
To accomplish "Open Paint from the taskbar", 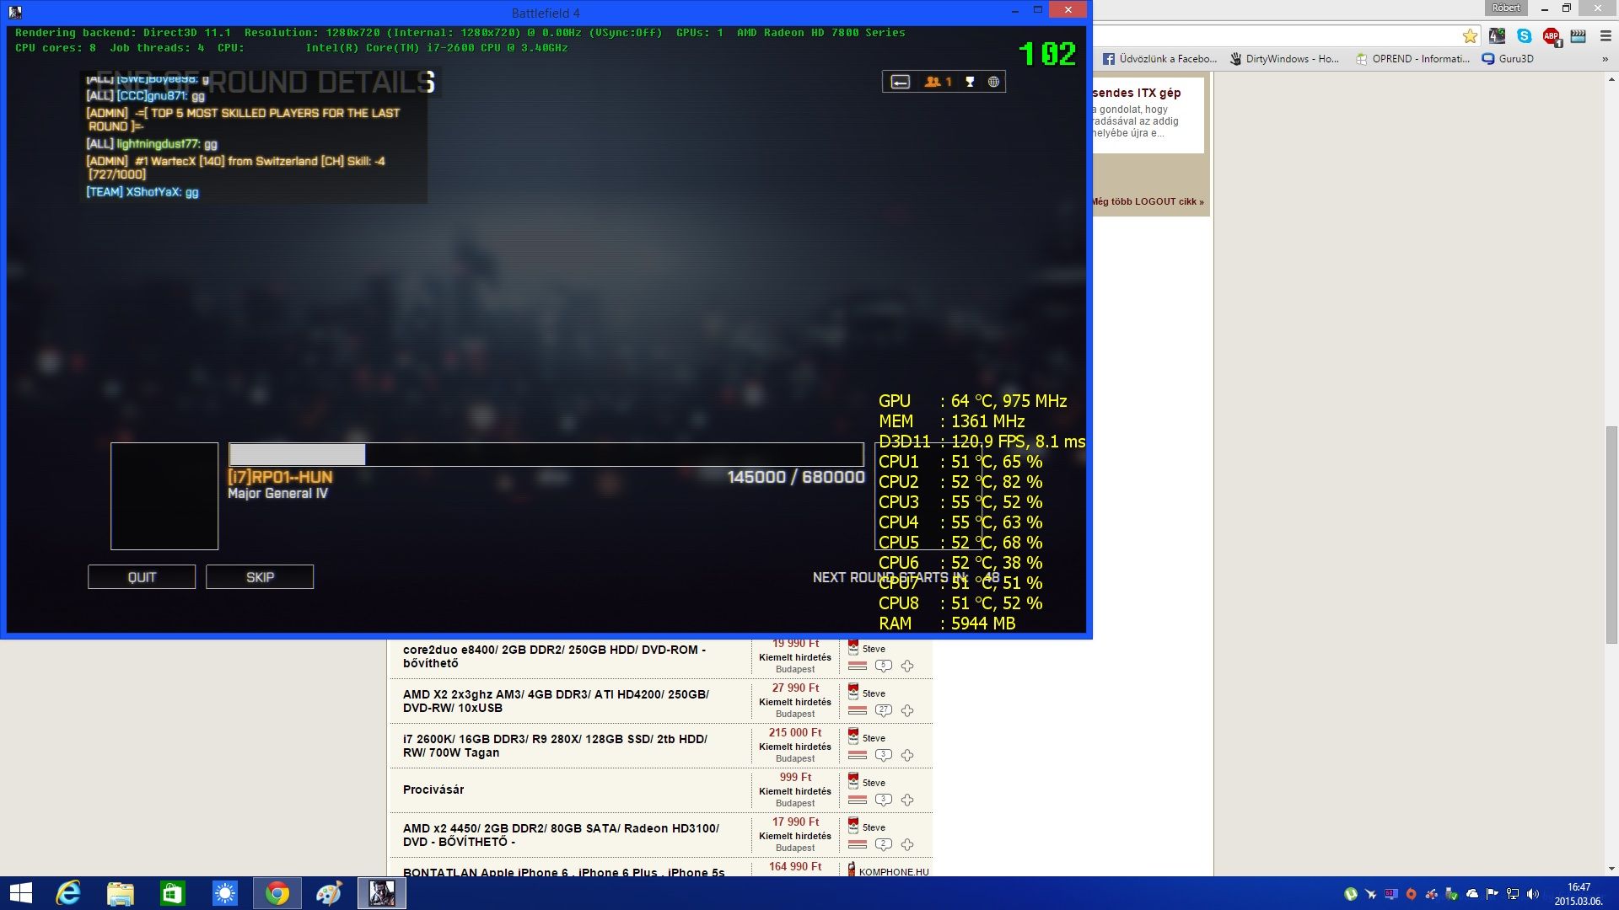I will point(330,893).
